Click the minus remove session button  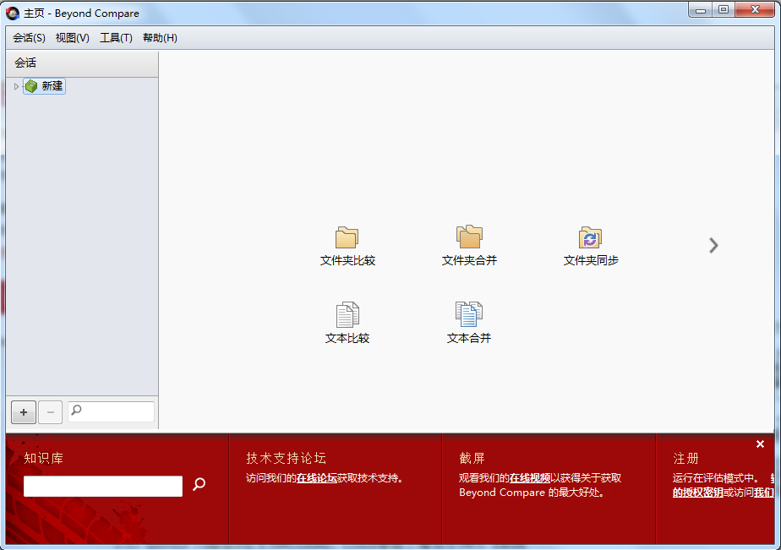click(51, 412)
